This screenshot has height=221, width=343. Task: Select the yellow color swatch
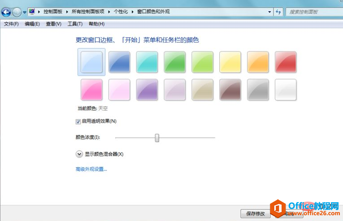click(x=230, y=62)
